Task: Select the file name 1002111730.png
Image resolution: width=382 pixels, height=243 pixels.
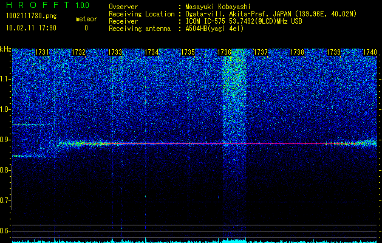Action: tap(32, 16)
